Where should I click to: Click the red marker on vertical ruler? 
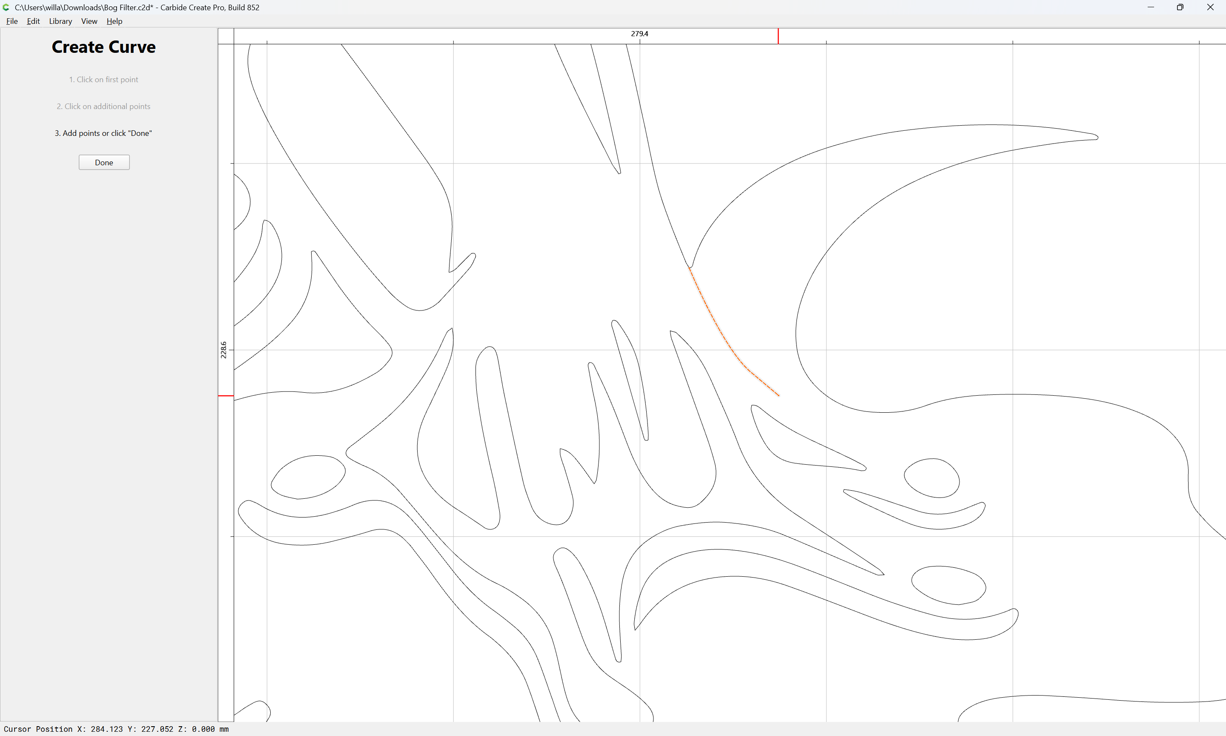point(226,396)
